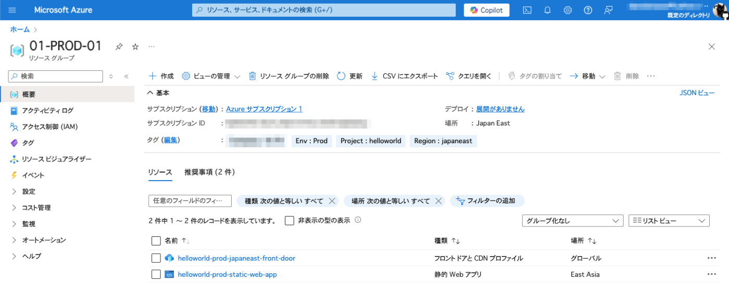
Task: Open toolbar overflow ellipsis menu
Action: point(651,76)
